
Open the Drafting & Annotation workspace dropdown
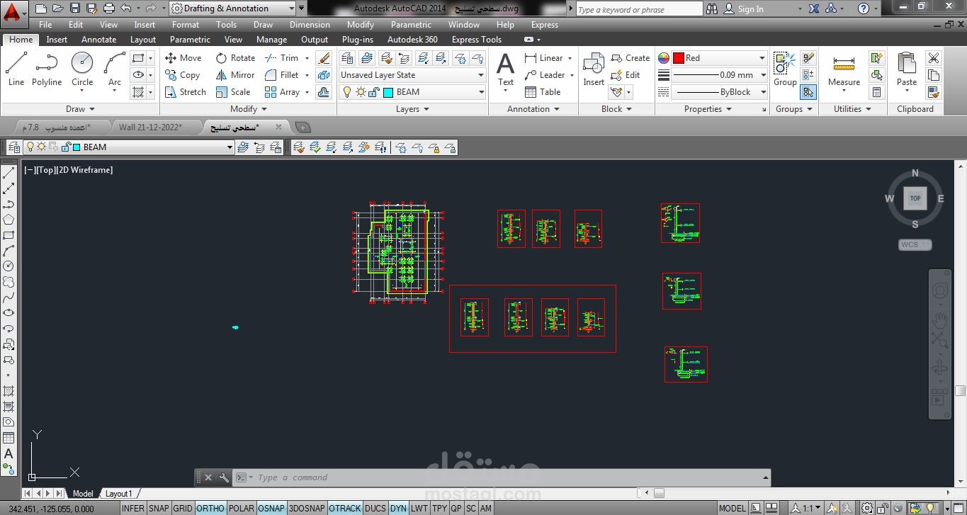pos(232,9)
